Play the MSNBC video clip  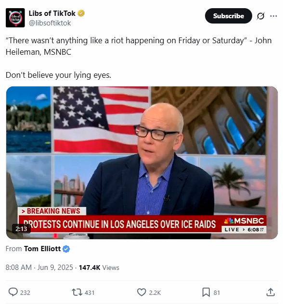pyautogui.click(x=142, y=163)
